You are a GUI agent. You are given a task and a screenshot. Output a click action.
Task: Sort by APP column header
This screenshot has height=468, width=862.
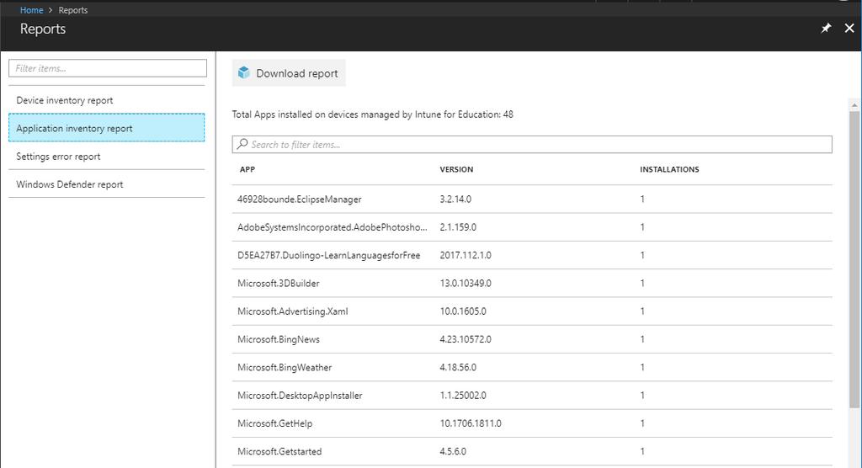pos(247,169)
